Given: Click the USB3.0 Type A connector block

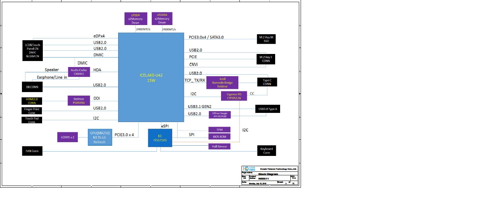Looking at the screenshot, I should coord(267,109).
